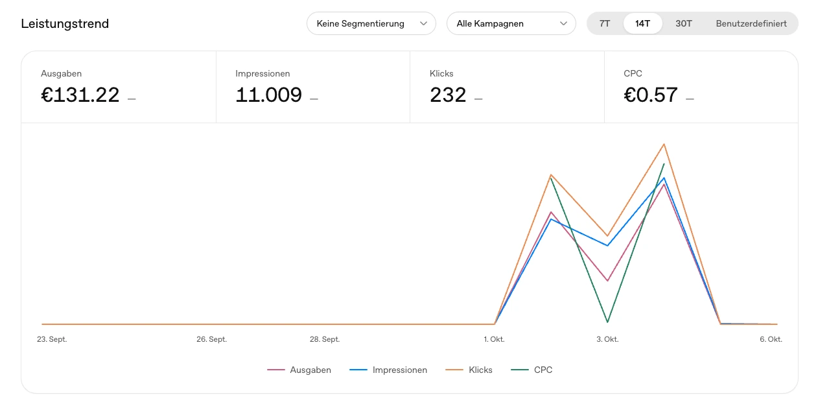Click the 232 clicks value
The width and height of the screenshot is (818, 406).
[449, 95]
